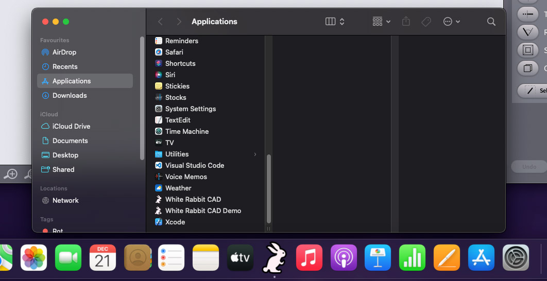Click the Finder sidebar scrollbar
The image size is (547, 281).
(x=142, y=98)
